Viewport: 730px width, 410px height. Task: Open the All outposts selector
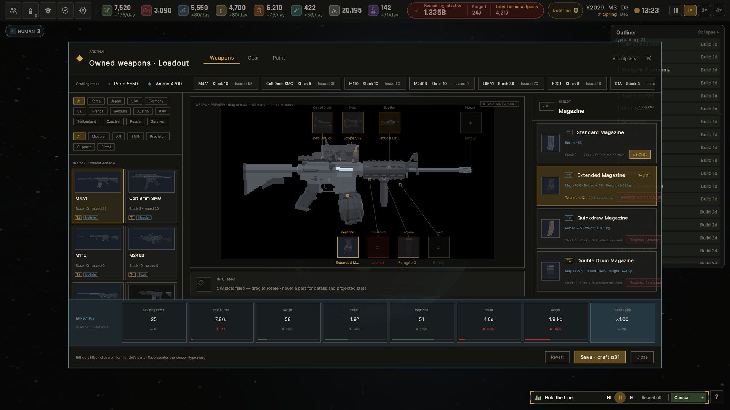click(x=624, y=58)
